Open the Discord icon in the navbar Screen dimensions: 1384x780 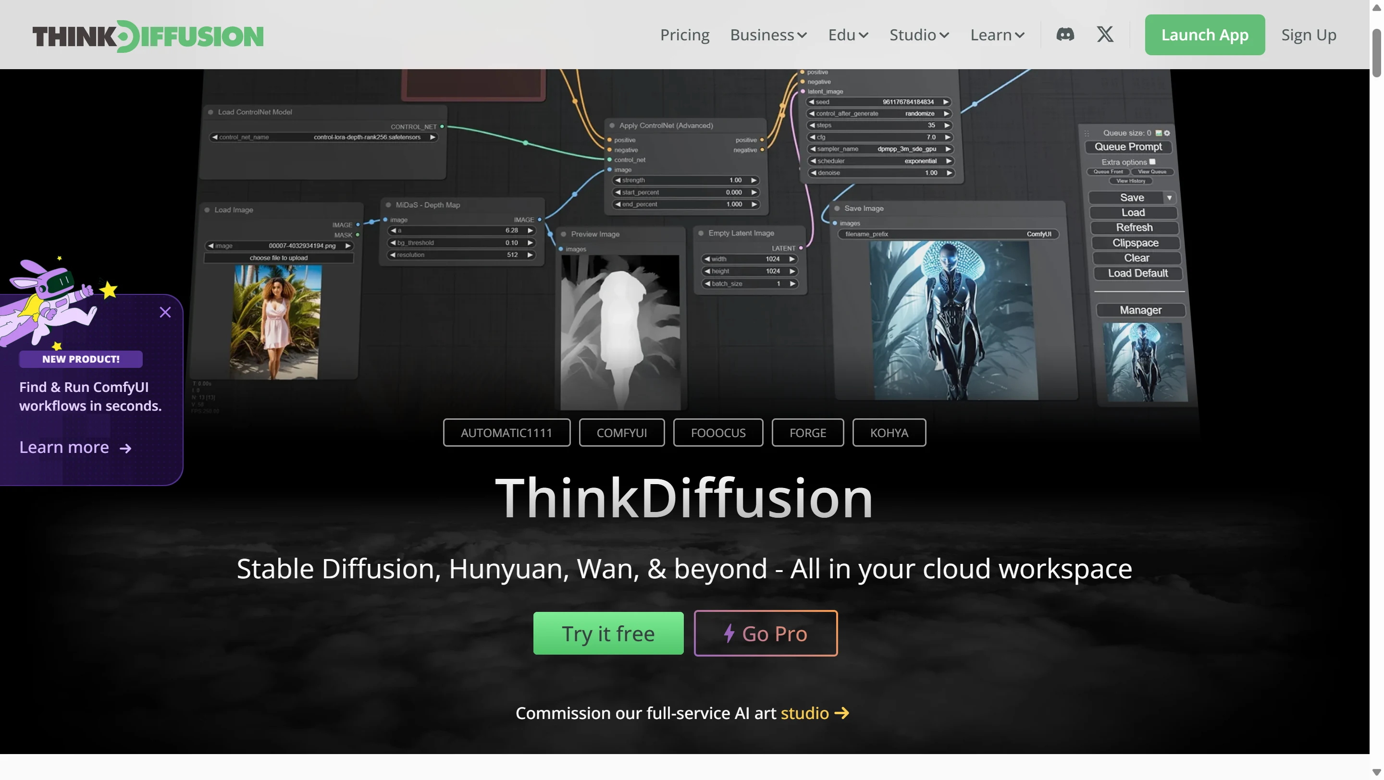click(1065, 35)
